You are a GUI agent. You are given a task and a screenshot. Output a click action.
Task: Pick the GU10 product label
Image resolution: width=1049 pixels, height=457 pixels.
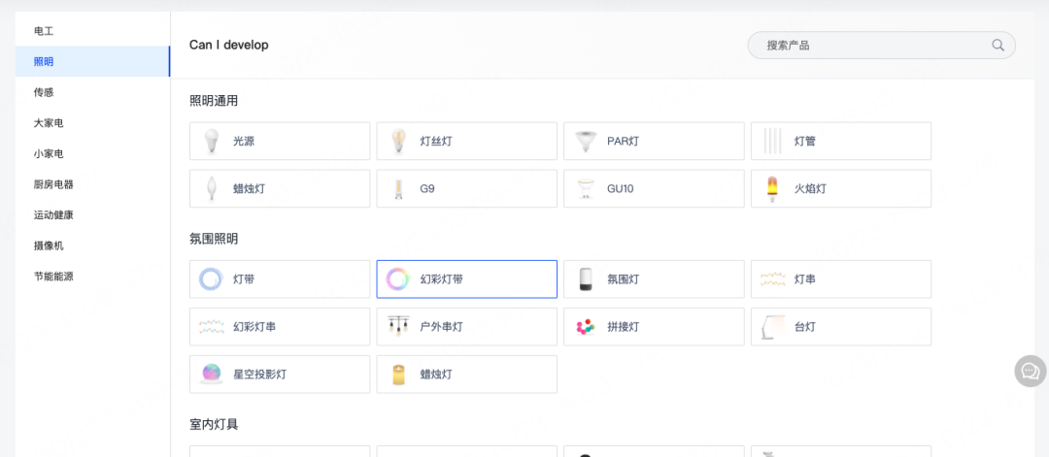[620, 189]
